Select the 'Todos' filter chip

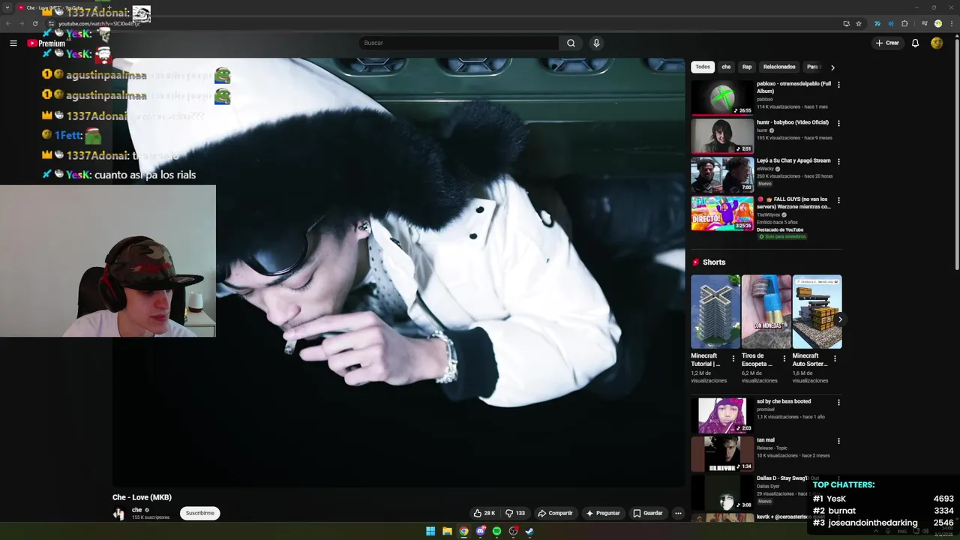[x=703, y=67]
